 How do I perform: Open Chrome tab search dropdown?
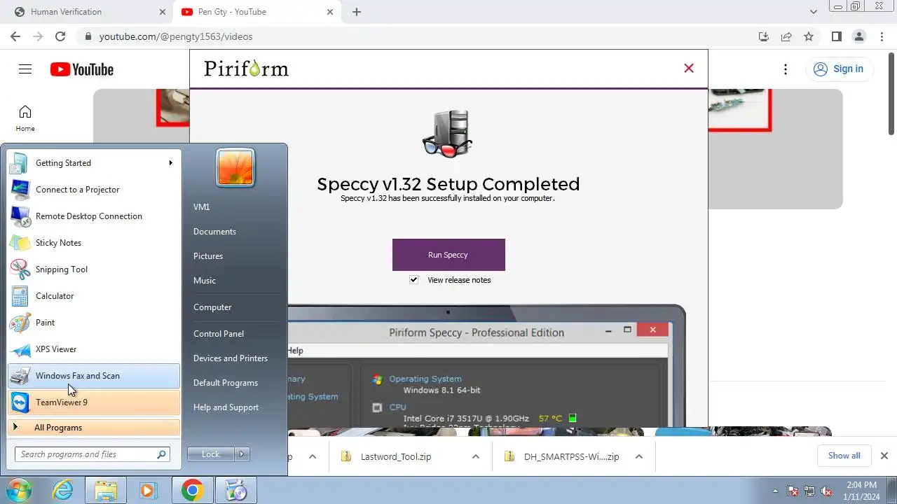click(x=814, y=12)
